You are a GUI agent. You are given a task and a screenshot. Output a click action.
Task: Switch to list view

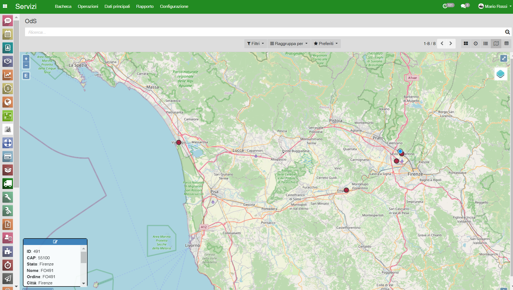click(x=486, y=43)
